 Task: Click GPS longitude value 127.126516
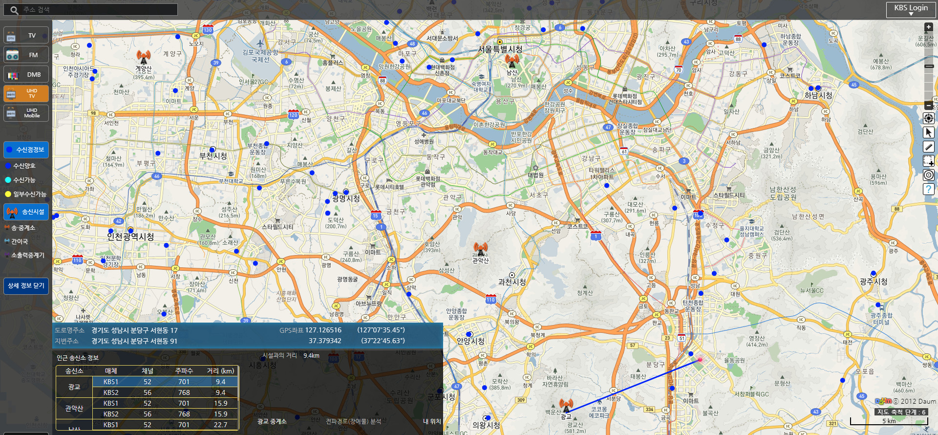point(323,330)
